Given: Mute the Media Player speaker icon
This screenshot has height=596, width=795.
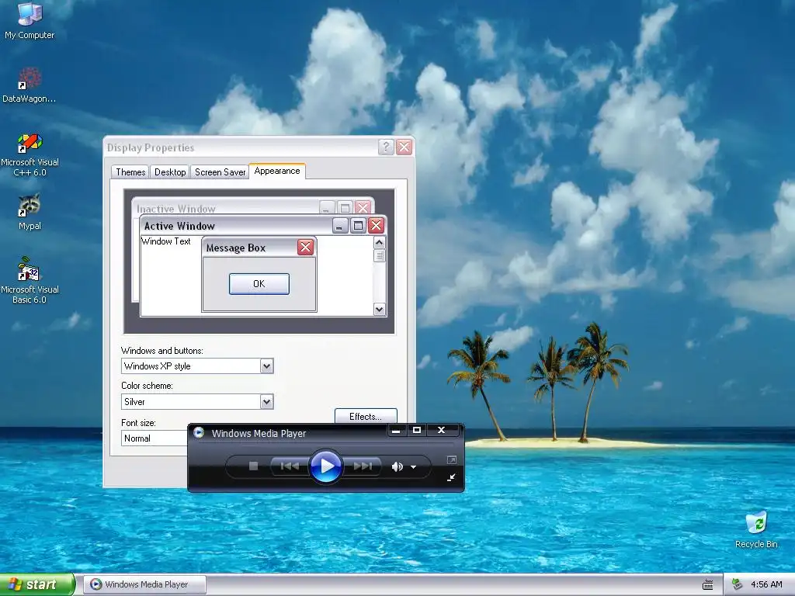Looking at the screenshot, I should (x=397, y=466).
